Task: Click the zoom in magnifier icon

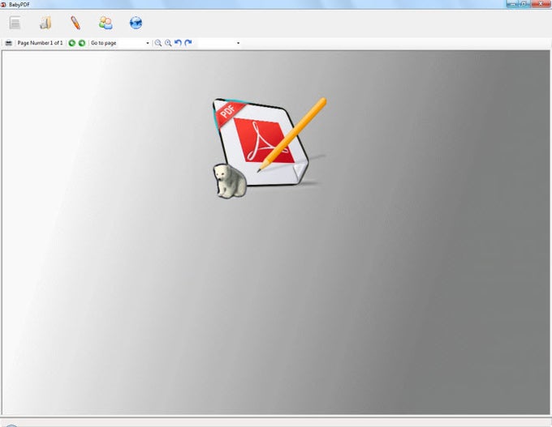Action: 168,43
